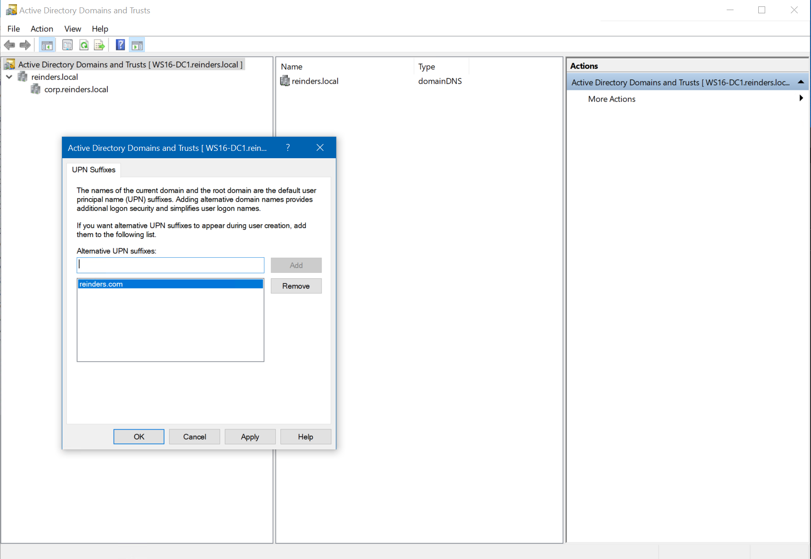Image resolution: width=811 pixels, height=559 pixels.
Task: Refresh the console view
Action: [84, 44]
